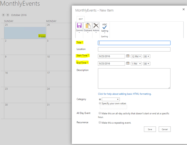Close the New Item dialog

[183, 9]
